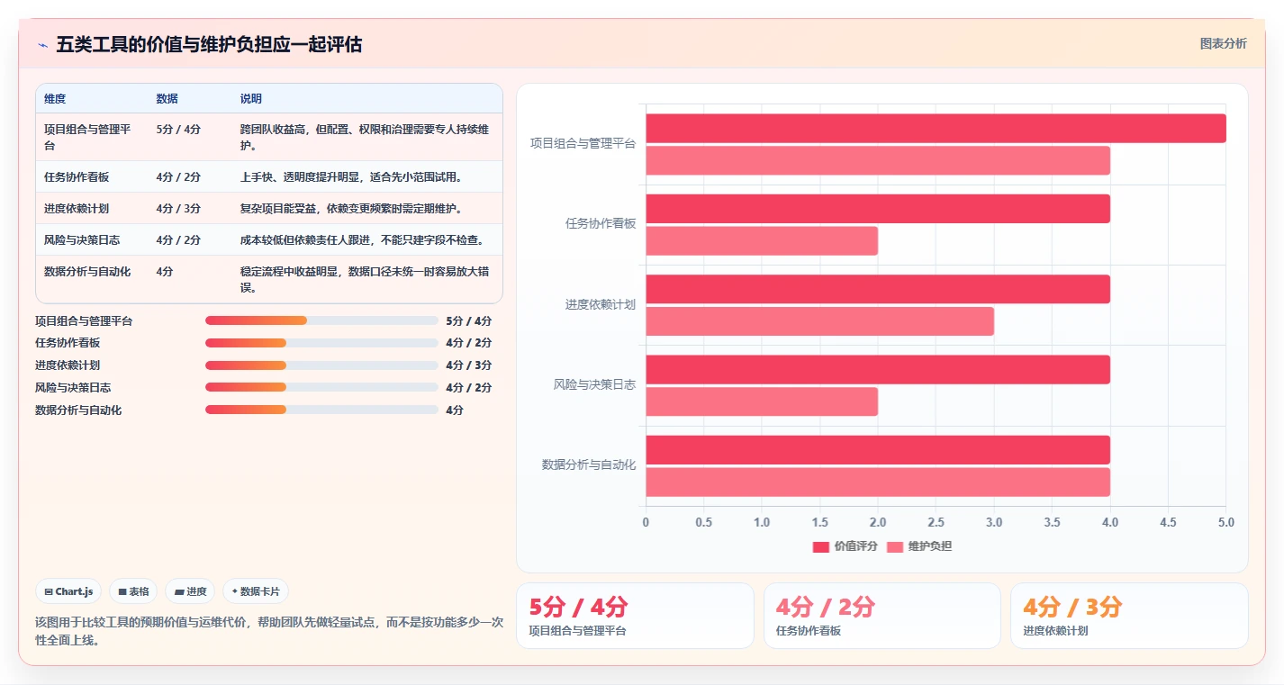Click the pulse icon beside the slide title
Image resolution: width=1284 pixels, height=685 pixels.
click(x=42, y=45)
